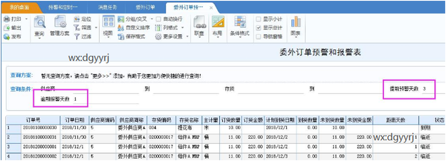Expand the 筛选 dropdown arrow
Screen dimensions: 446x161
click(96, 28)
